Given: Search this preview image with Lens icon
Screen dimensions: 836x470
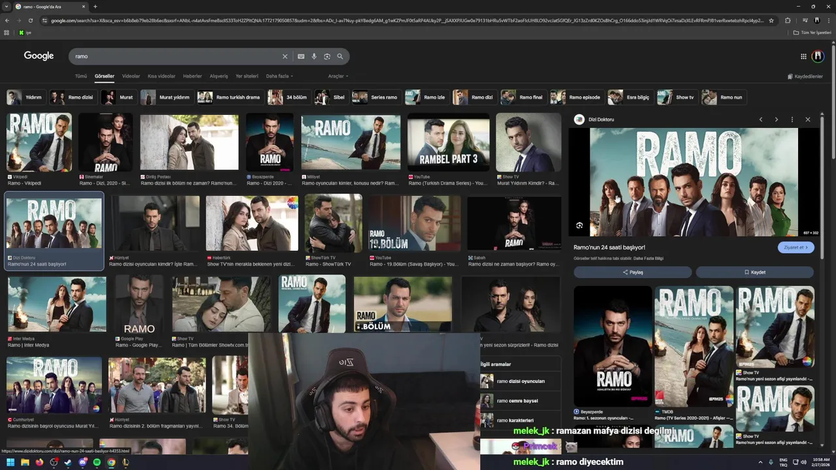Looking at the screenshot, I should (x=579, y=225).
